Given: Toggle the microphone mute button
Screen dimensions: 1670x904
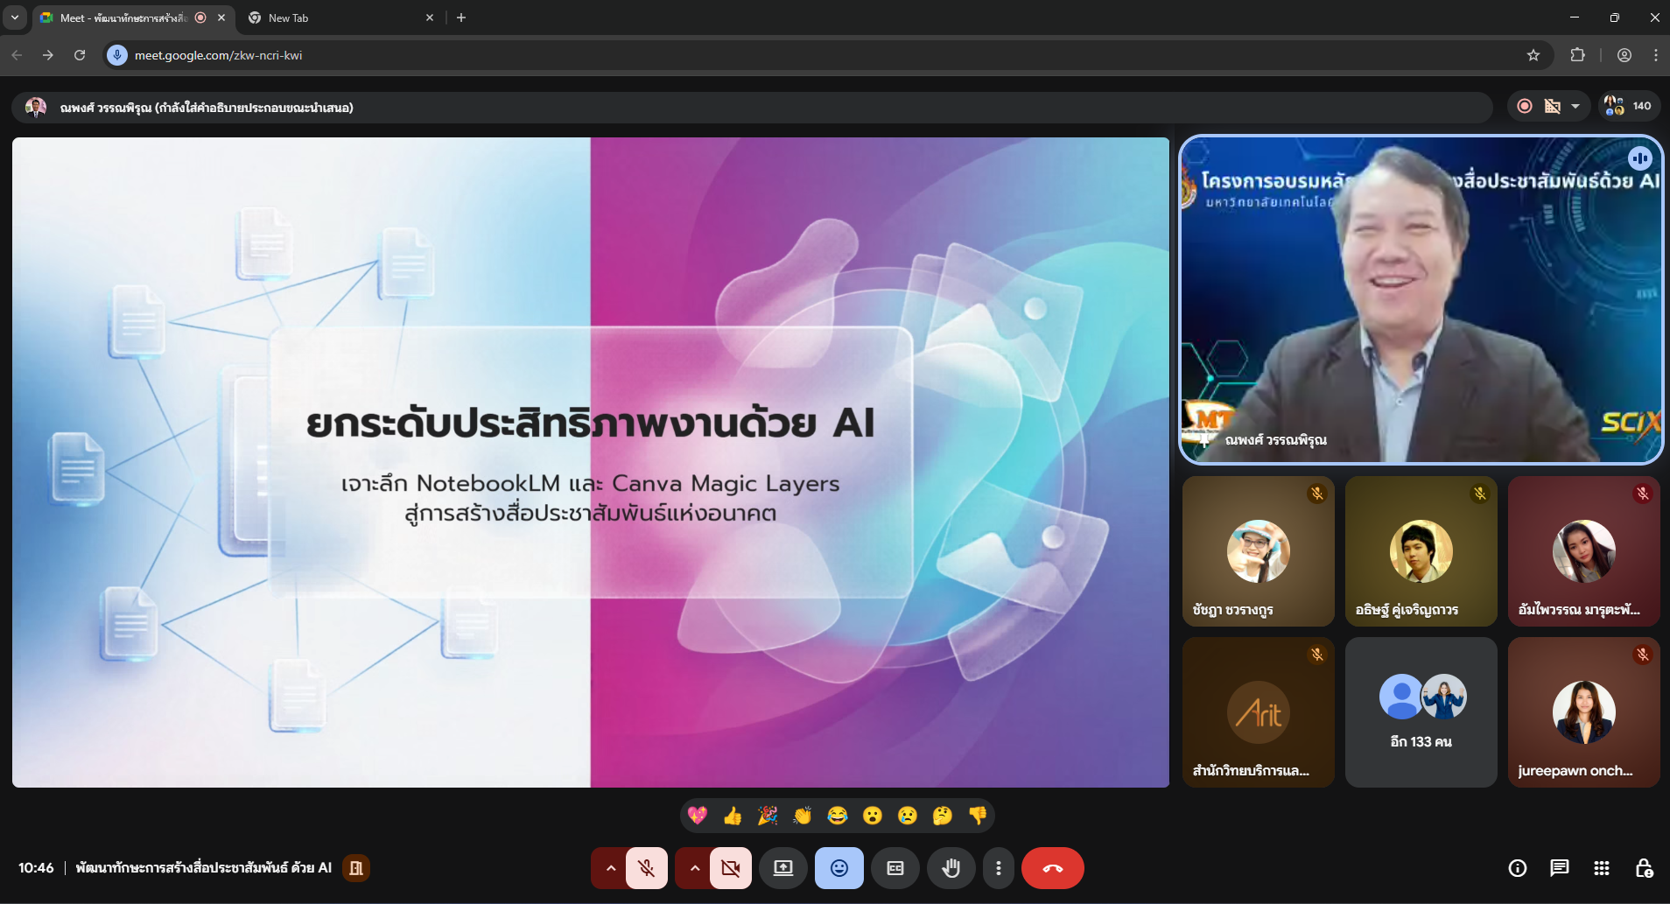Looking at the screenshot, I should 647,868.
